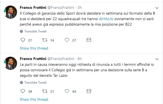Show this thread under the 3h tweet
The image size is (163, 104).
(x=34, y=48)
